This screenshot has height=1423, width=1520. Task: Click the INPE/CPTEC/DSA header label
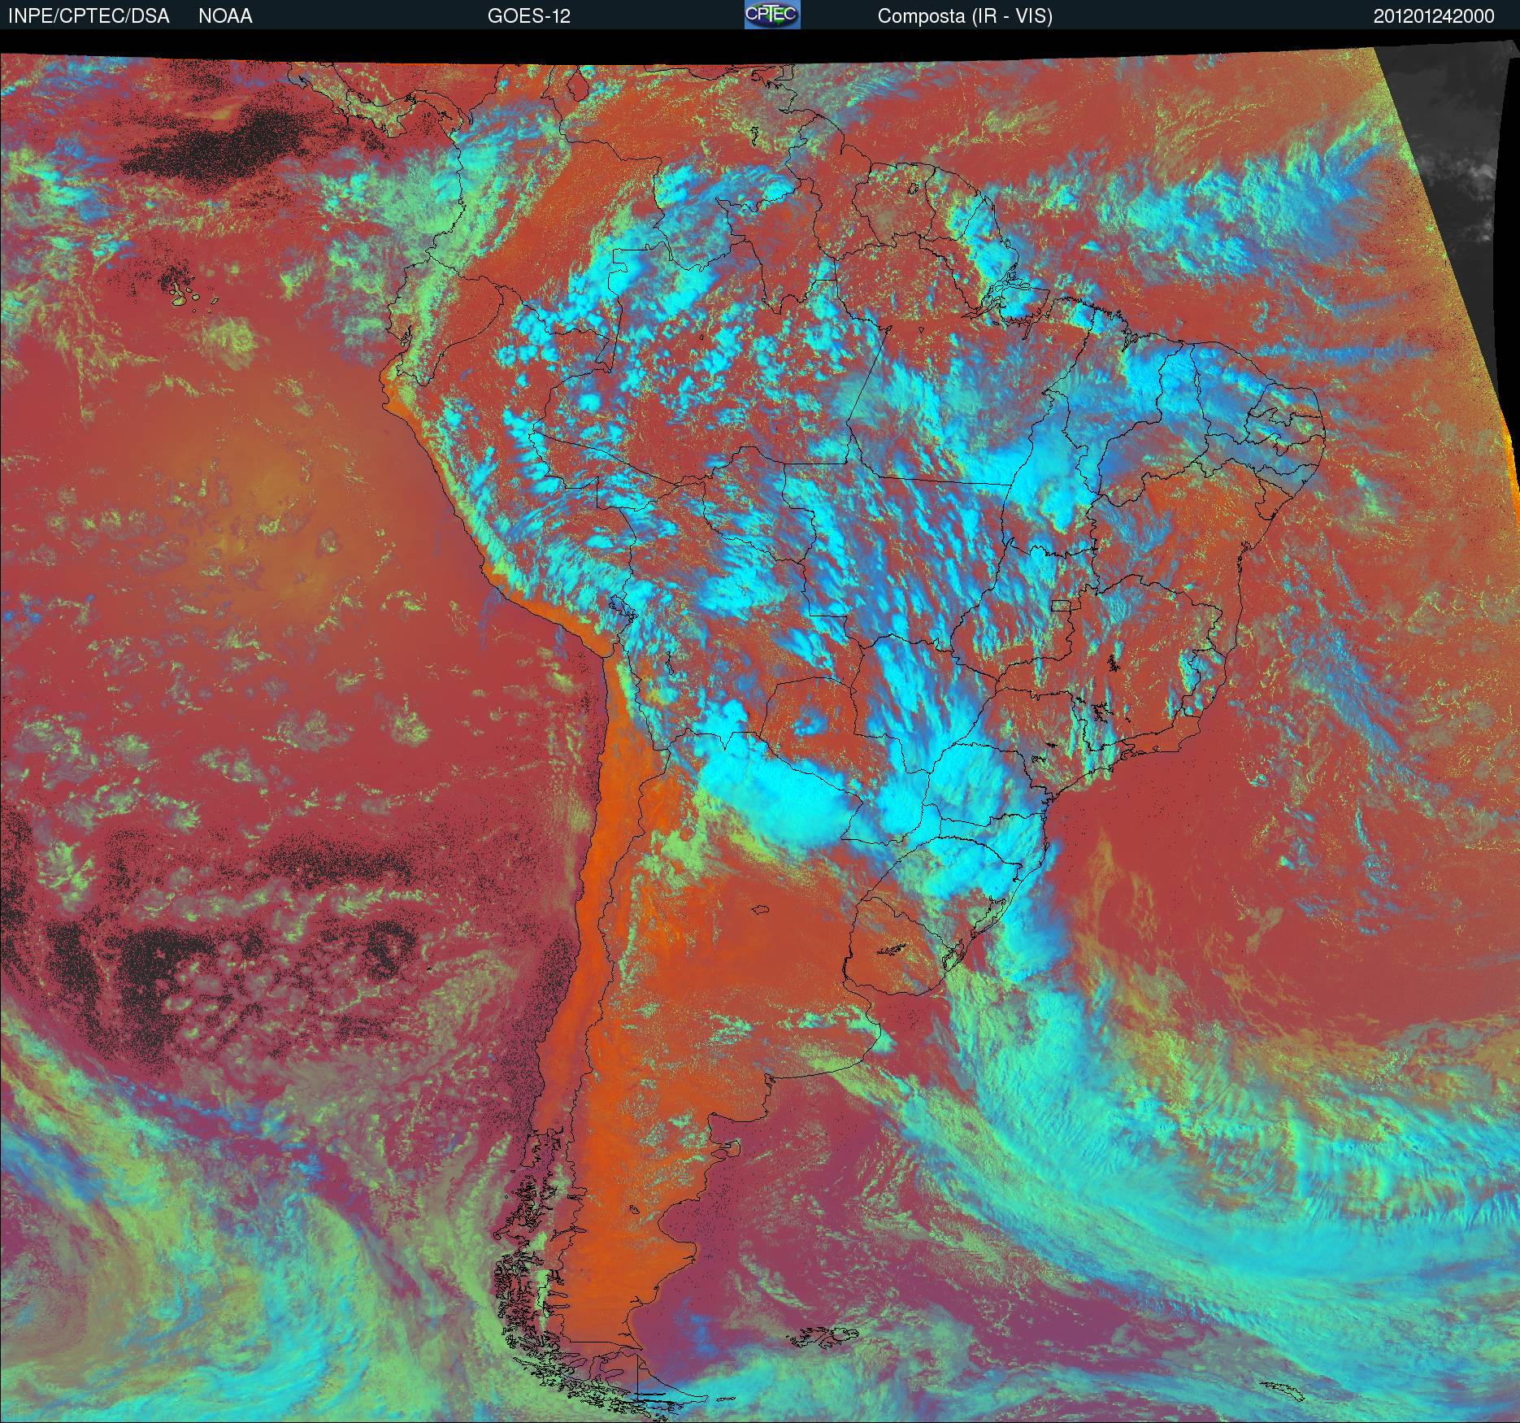(89, 16)
